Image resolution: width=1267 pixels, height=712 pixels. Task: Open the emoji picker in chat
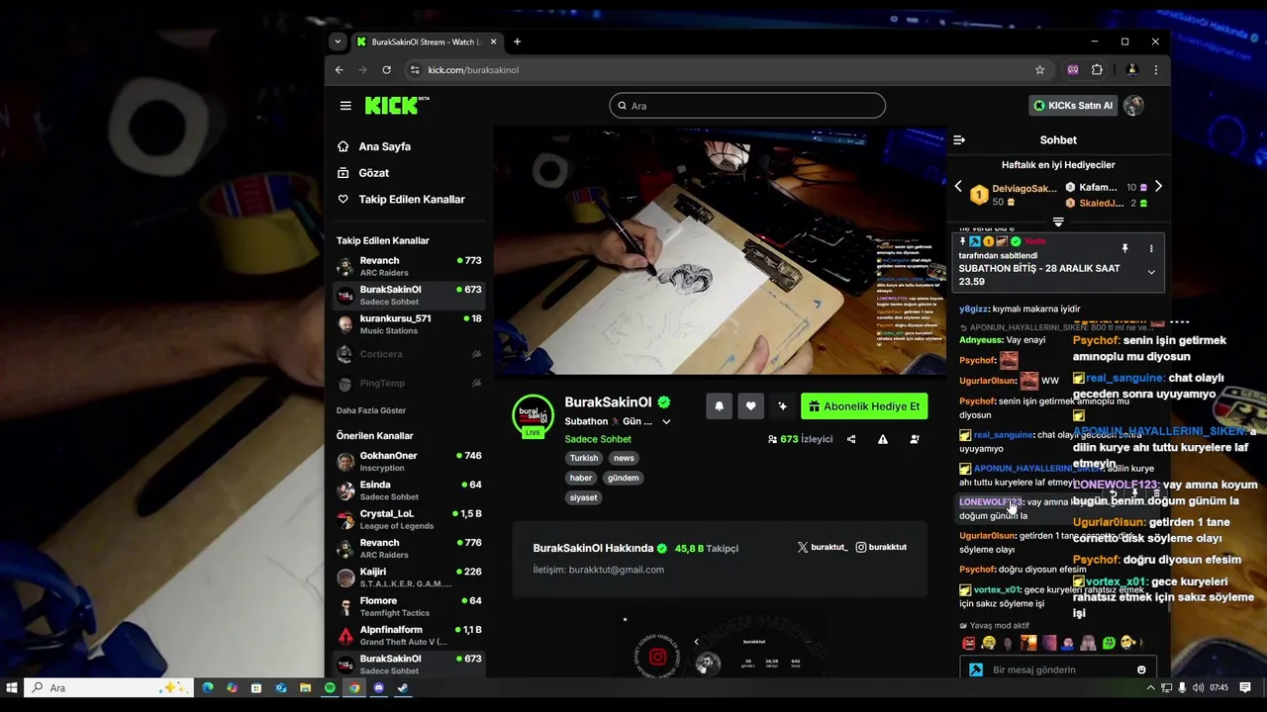(1141, 669)
